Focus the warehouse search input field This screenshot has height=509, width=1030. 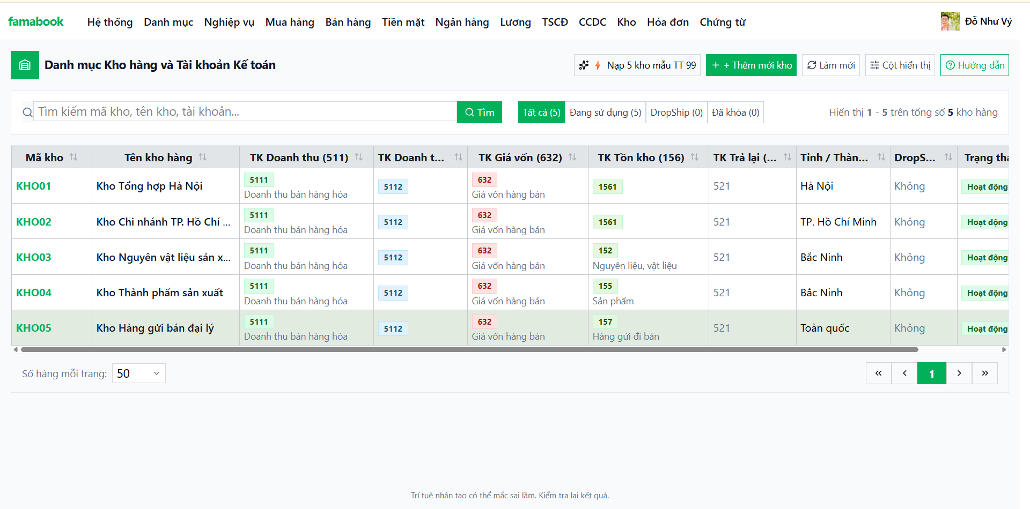pyautogui.click(x=245, y=111)
